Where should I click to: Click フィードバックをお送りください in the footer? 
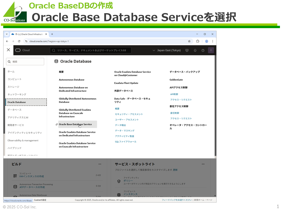177,200
